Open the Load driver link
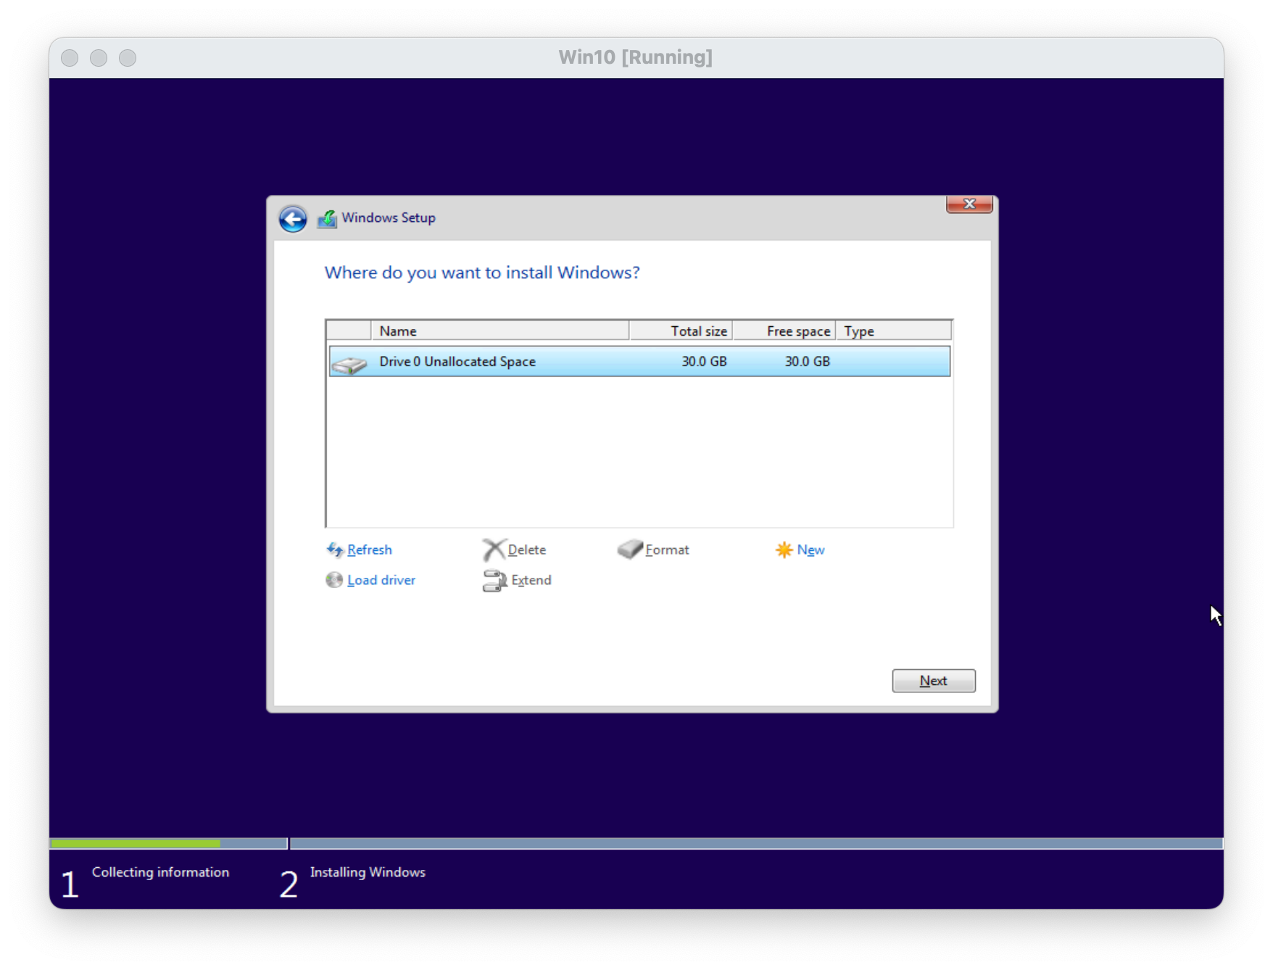Screen dimensions: 1273x970 [x=381, y=580]
